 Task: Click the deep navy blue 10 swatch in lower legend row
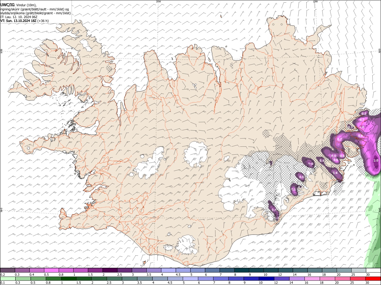pyautogui.click(x=266, y=279)
